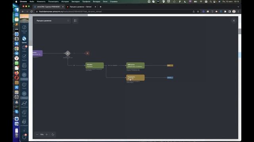The image size is (254, 142).
Task: Click the 75% zoom level value
Action: 42,135
